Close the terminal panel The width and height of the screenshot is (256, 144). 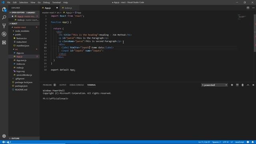point(253,85)
